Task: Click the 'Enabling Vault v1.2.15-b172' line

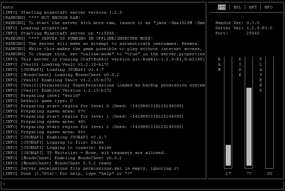Action: [57, 80]
